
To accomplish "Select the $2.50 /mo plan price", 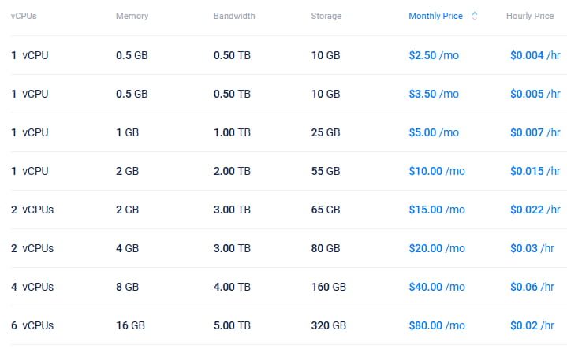I will 433,55.
